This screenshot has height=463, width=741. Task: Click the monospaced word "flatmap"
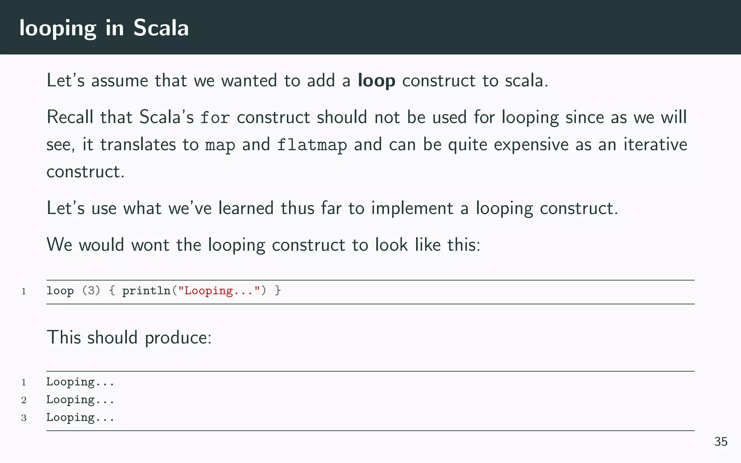(x=312, y=145)
